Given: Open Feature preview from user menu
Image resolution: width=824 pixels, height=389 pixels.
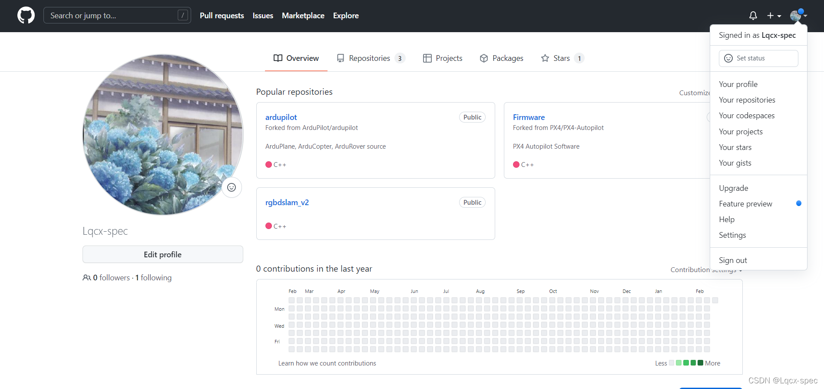Looking at the screenshot, I should tap(758, 204).
